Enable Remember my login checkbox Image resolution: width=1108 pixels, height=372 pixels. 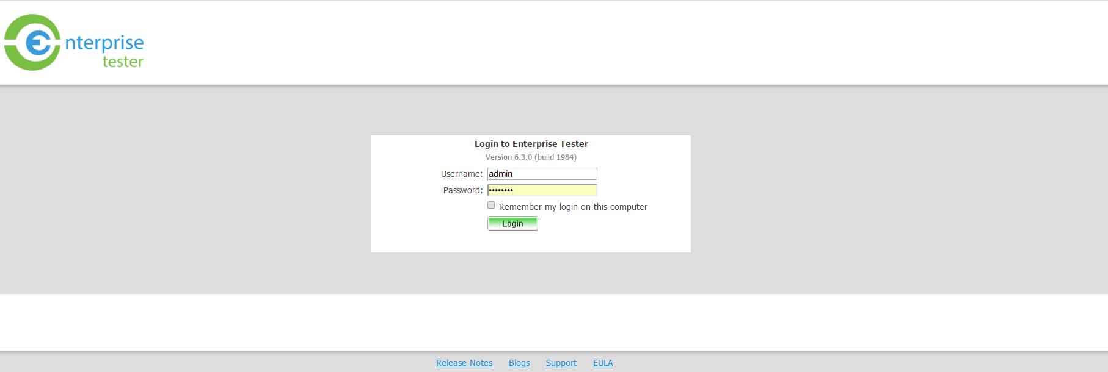point(491,206)
